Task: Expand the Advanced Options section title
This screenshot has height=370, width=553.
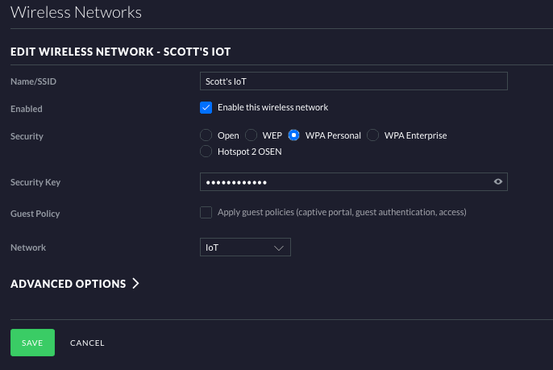Action: point(68,284)
